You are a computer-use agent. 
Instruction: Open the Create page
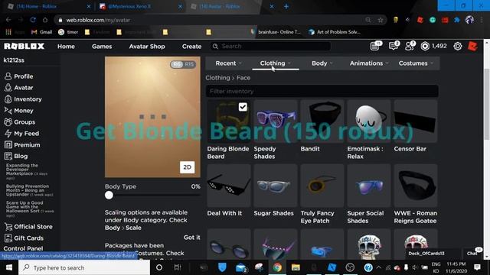click(x=191, y=47)
